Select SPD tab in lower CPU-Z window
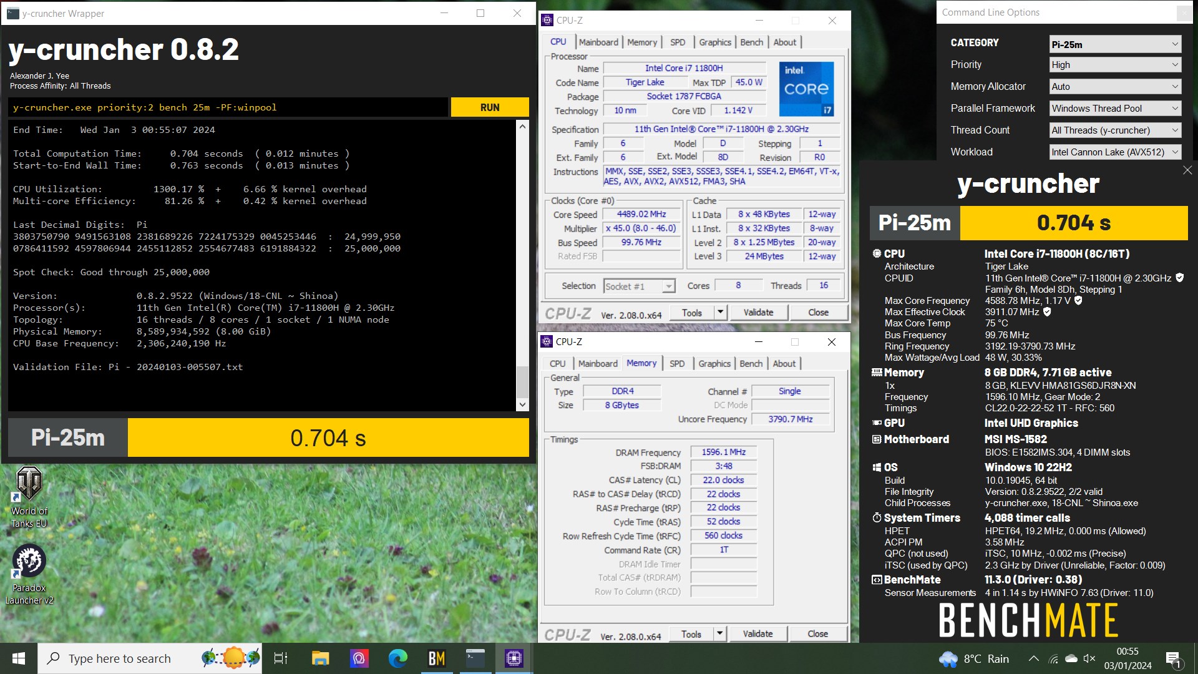1198x674 pixels. coord(677,363)
